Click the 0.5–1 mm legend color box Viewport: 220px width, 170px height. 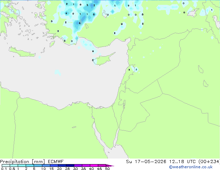click(x=14, y=165)
